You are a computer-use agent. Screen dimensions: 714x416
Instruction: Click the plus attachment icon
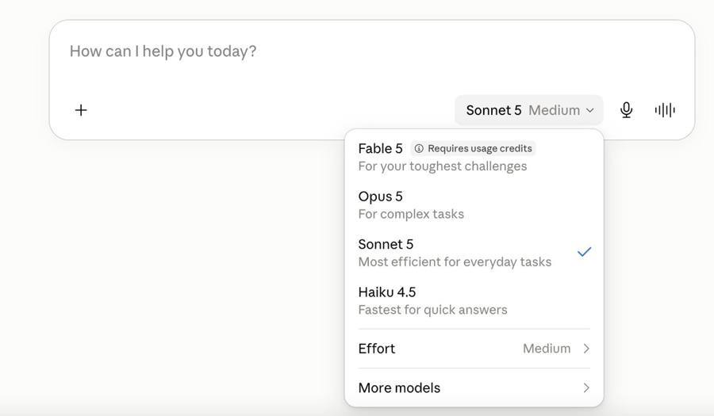81,110
